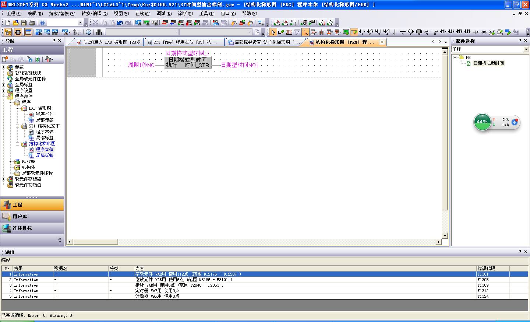Click the Print icon in toolbar
This screenshot has width=530, height=322.
32,23
